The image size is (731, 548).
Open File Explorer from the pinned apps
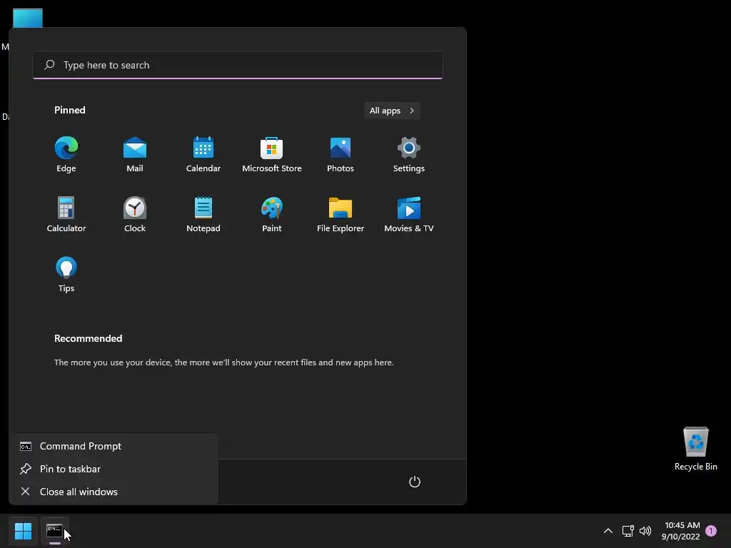[x=341, y=215]
